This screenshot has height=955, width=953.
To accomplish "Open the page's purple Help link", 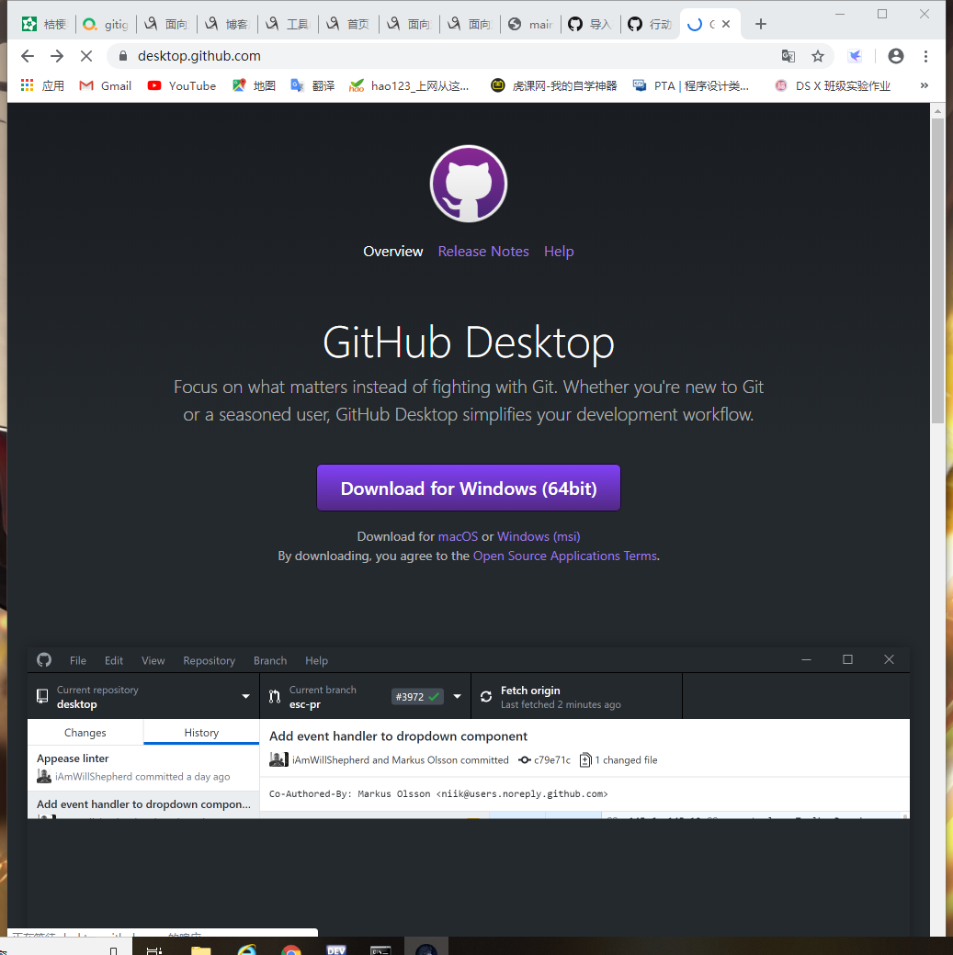I will point(559,251).
